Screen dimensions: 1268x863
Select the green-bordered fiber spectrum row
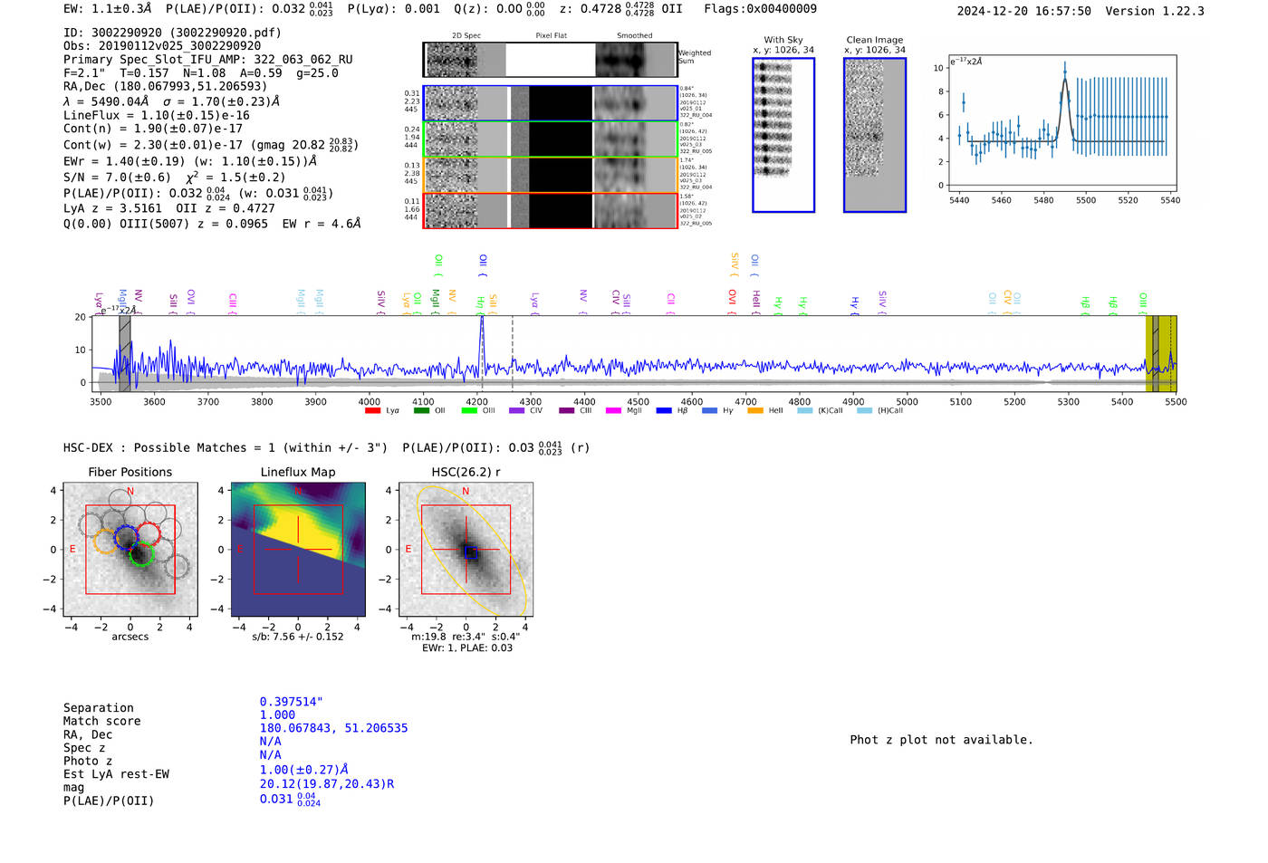point(550,139)
